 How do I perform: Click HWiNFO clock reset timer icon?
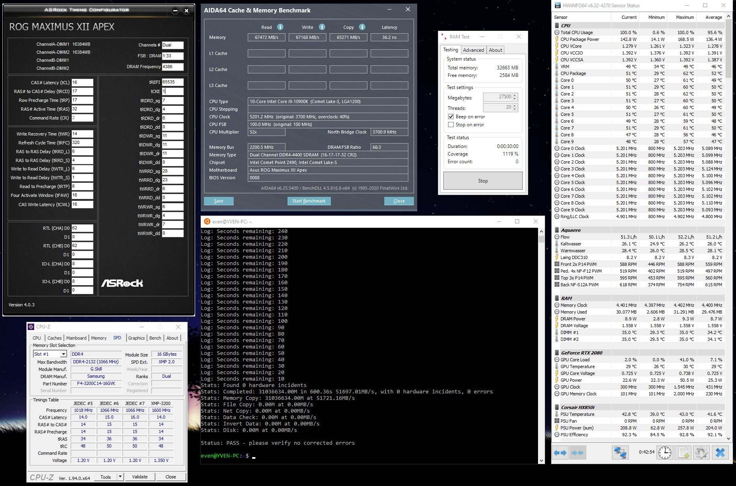[x=665, y=453]
